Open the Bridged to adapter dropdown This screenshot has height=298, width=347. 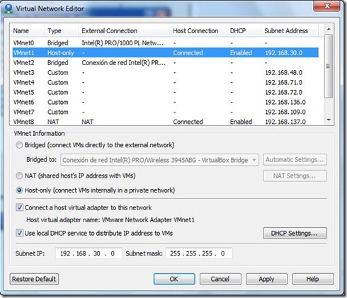[x=159, y=160]
